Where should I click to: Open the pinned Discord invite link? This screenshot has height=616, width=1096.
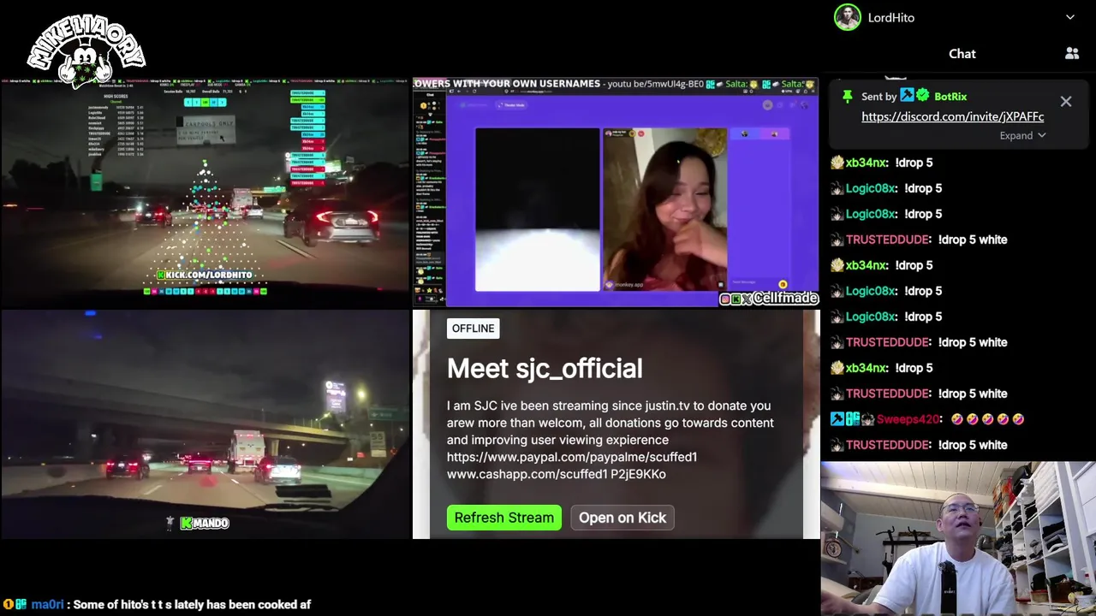[x=952, y=116]
